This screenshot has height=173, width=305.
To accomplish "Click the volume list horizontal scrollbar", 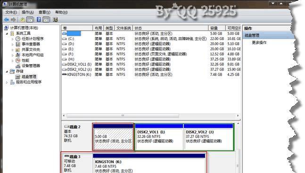I will 151,116.
